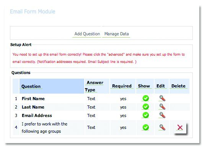Click the Show column header
Screen dimensions: 207x150
click(x=144, y=86)
